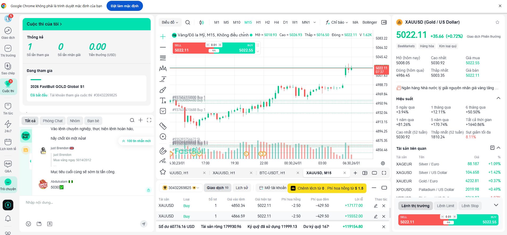Viewport: 507px width, 235px height.
Task: Pick the ruler measurement tool
Action: [x=163, y=126]
